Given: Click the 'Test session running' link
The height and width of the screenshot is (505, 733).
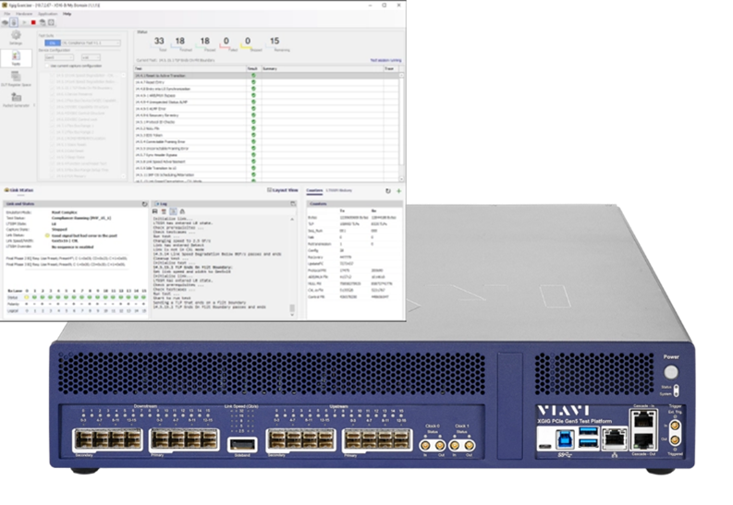Looking at the screenshot, I should pyautogui.click(x=386, y=60).
